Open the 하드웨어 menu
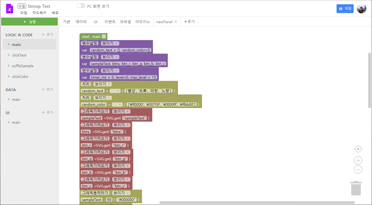The height and width of the screenshot is (205, 372). coord(39,13)
